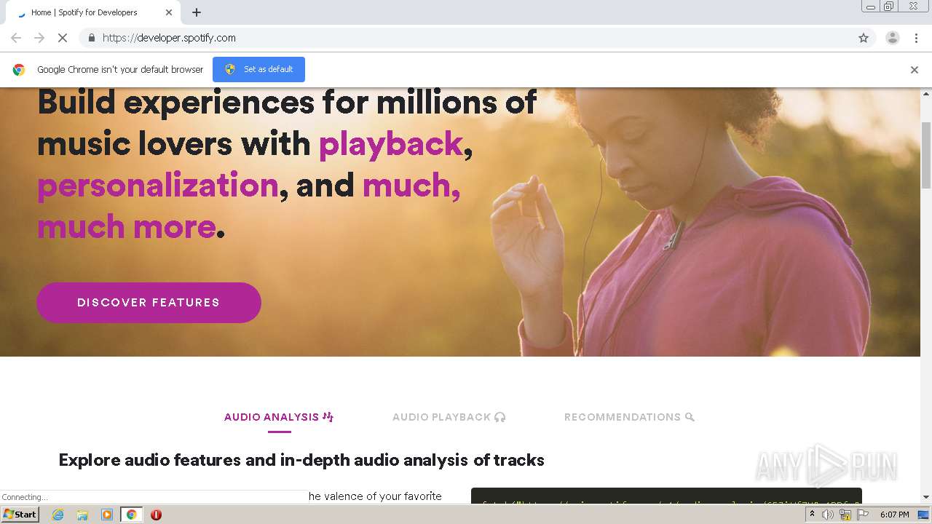Click the scrollbar down arrow

(x=926, y=497)
